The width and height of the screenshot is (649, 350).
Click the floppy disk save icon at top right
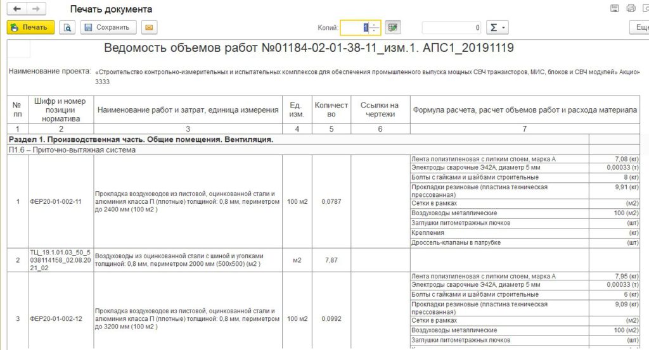(x=615, y=8)
